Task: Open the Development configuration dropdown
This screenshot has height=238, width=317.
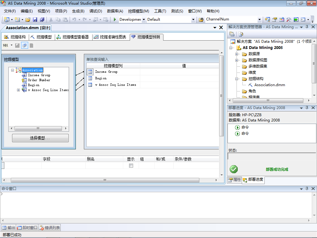Action: click(144, 20)
